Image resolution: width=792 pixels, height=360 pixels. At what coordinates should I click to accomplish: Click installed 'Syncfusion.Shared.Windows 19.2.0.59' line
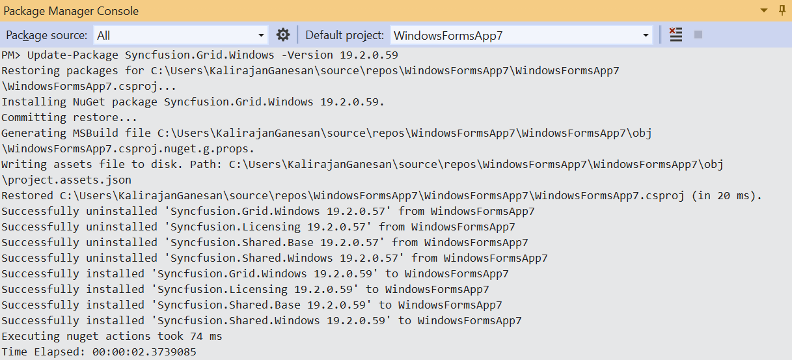tap(262, 320)
